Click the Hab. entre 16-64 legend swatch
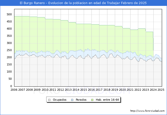 point(92,100)
